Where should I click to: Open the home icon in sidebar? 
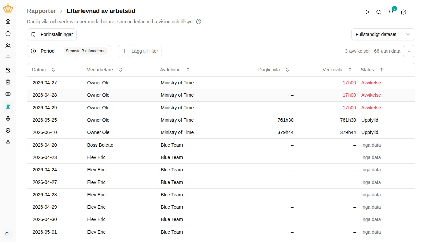coord(8,22)
